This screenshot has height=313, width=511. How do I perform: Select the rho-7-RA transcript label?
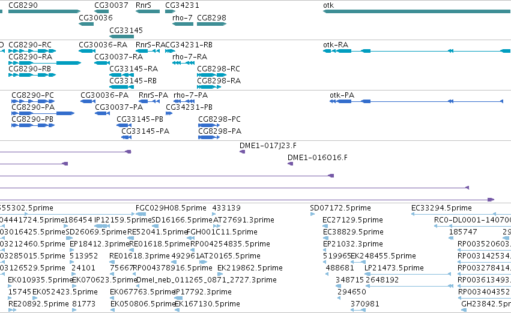190,56
